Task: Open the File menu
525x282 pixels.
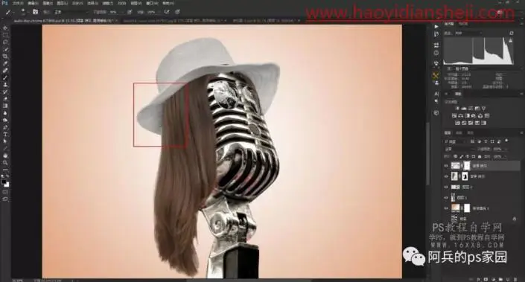Action: pyautogui.click(x=18, y=3)
